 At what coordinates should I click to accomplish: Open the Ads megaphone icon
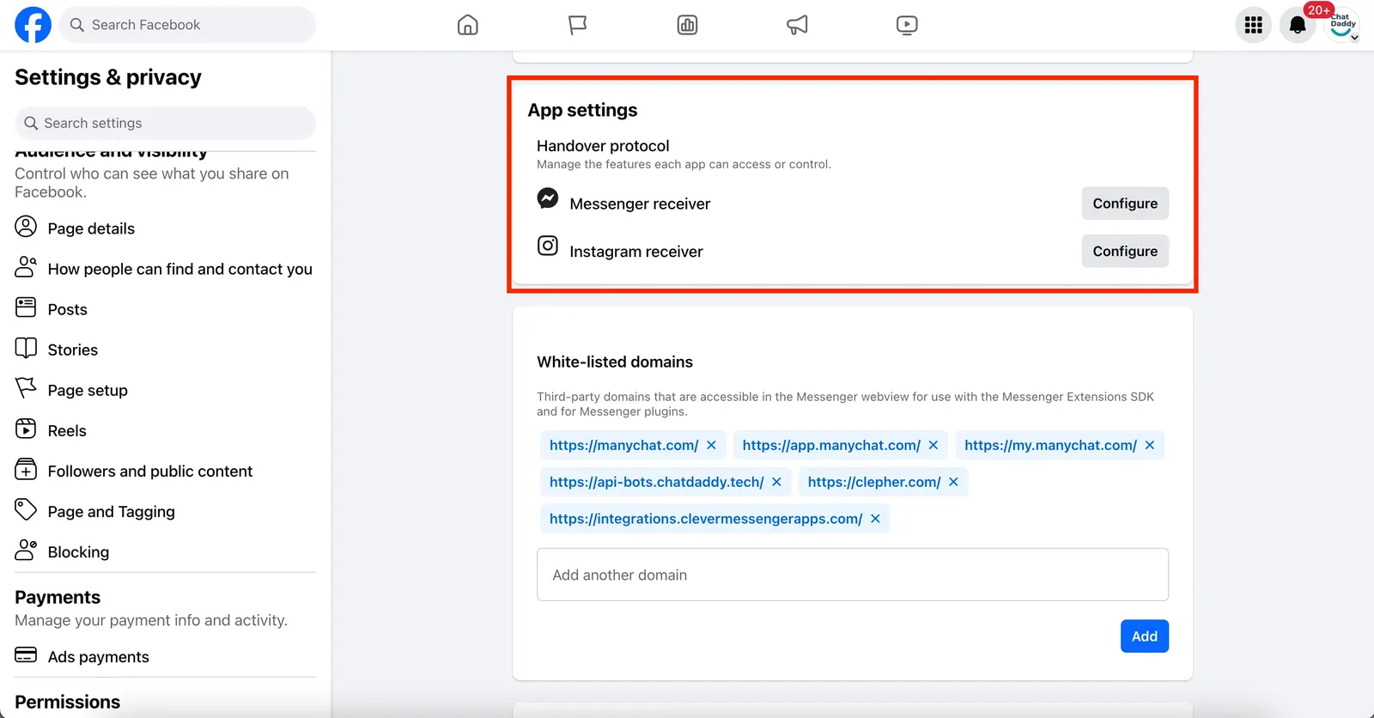797,25
